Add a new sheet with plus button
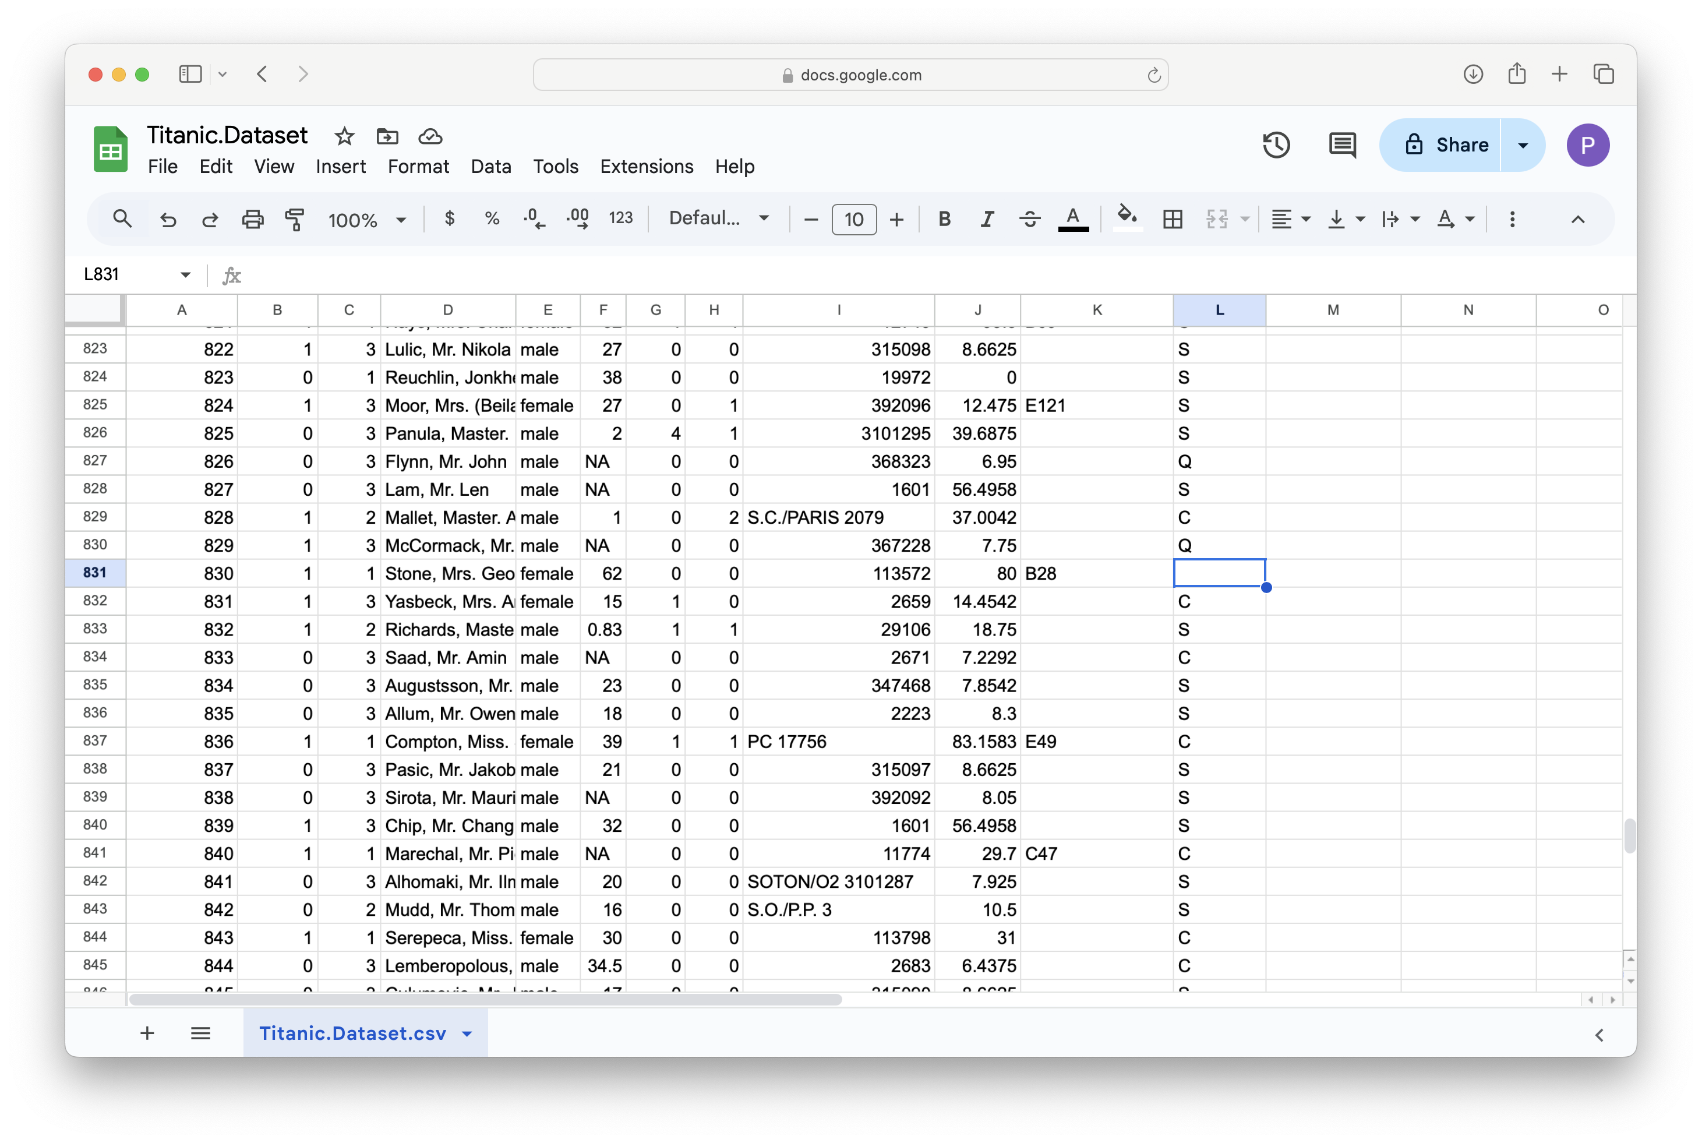The width and height of the screenshot is (1702, 1143). click(x=147, y=1033)
